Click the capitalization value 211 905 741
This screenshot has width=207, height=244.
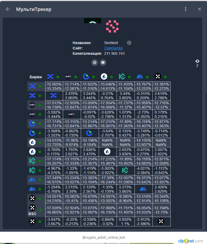pyautogui.click(x=114, y=53)
